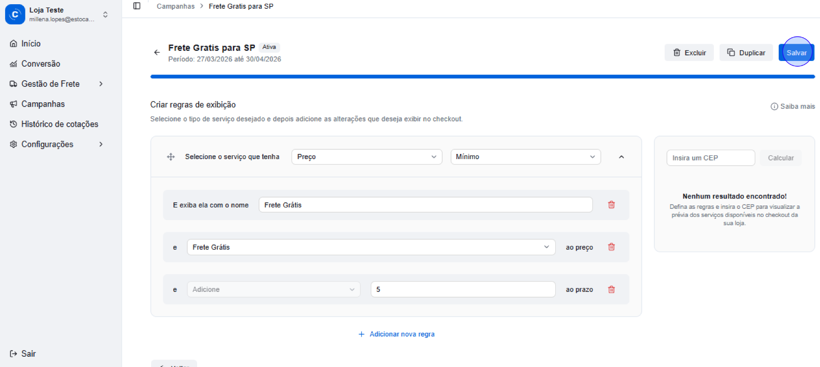Viewport: 820px width, 367px height.
Task: Click the Loja Teste logo avatar
Action: coord(15,14)
